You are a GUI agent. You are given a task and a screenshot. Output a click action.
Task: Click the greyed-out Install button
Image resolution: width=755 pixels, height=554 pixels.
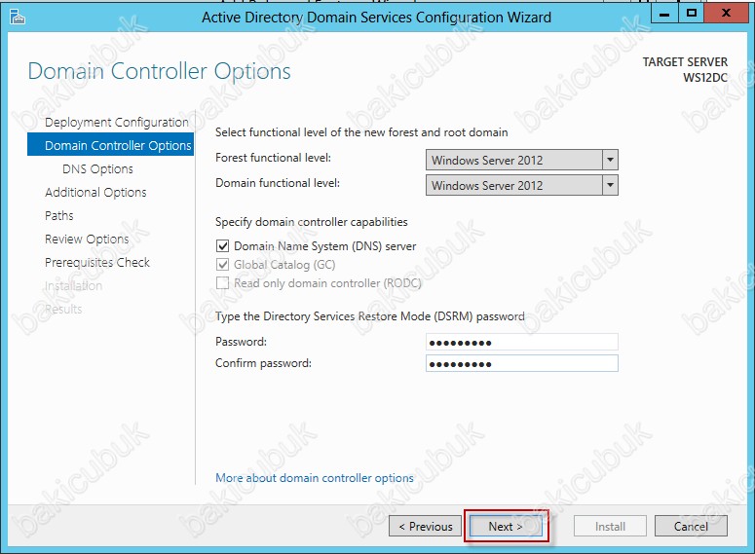point(610,526)
